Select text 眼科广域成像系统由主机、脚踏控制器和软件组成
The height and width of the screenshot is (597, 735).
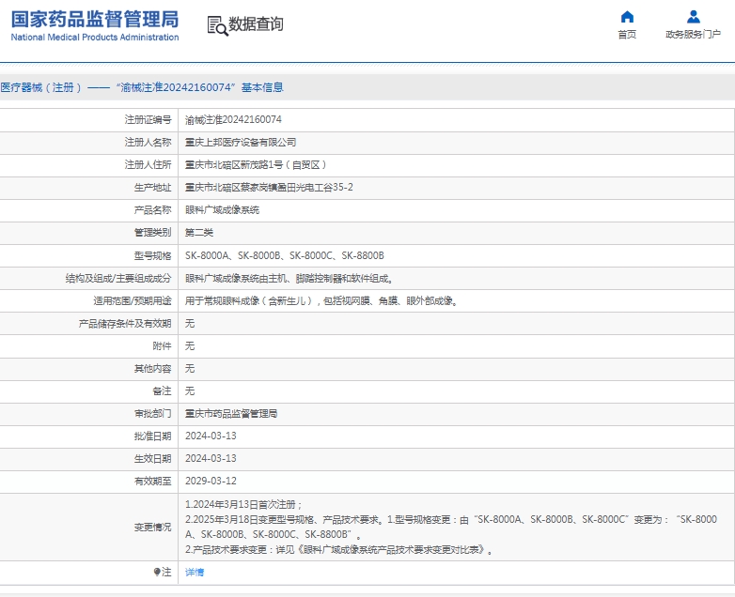[289, 279]
